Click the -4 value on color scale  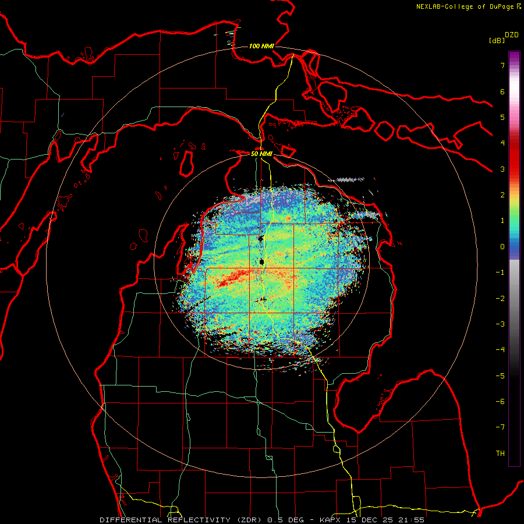(x=500, y=349)
